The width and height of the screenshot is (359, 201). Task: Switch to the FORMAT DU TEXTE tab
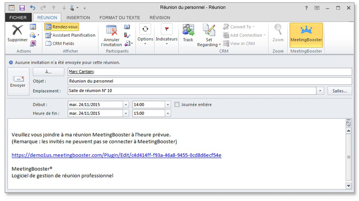click(119, 18)
